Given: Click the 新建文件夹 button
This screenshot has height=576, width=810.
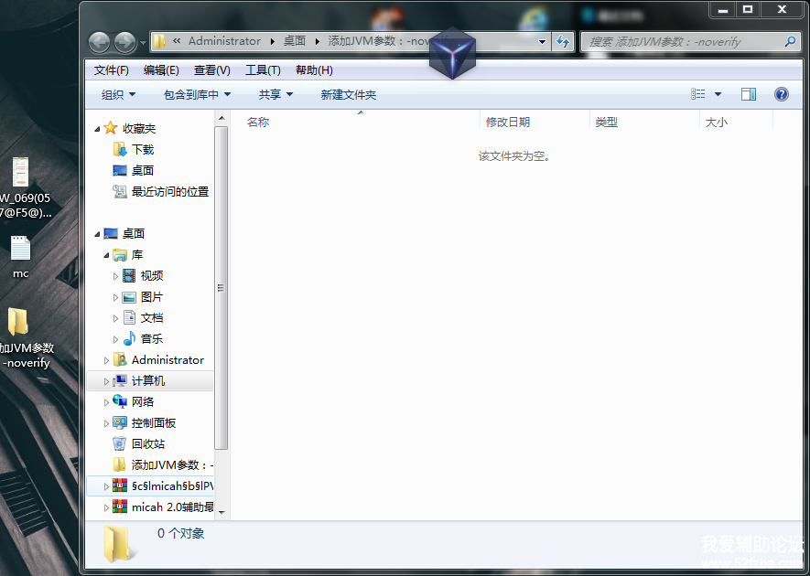Looking at the screenshot, I should (x=348, y=94).
